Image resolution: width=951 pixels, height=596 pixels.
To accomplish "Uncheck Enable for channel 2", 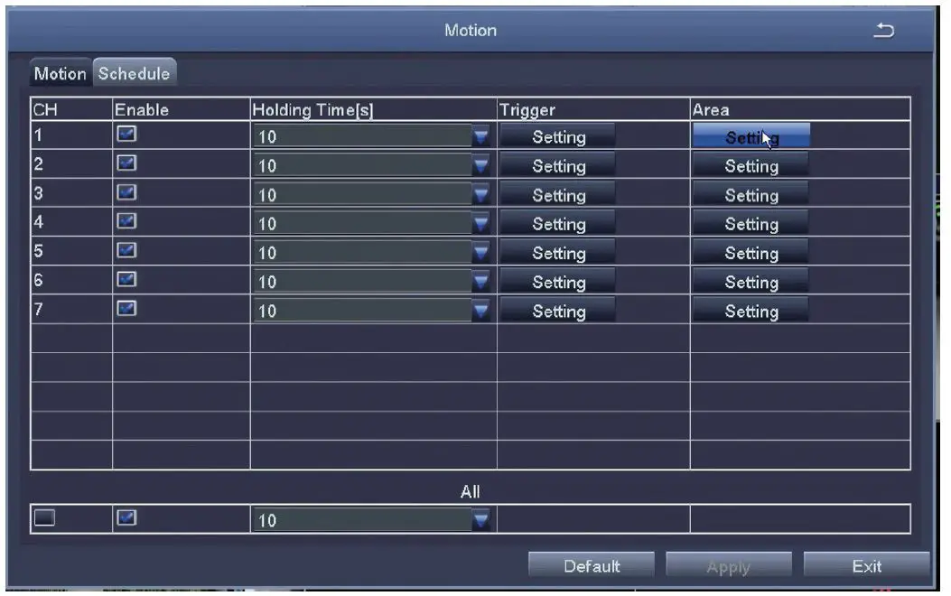I will 126,163.
